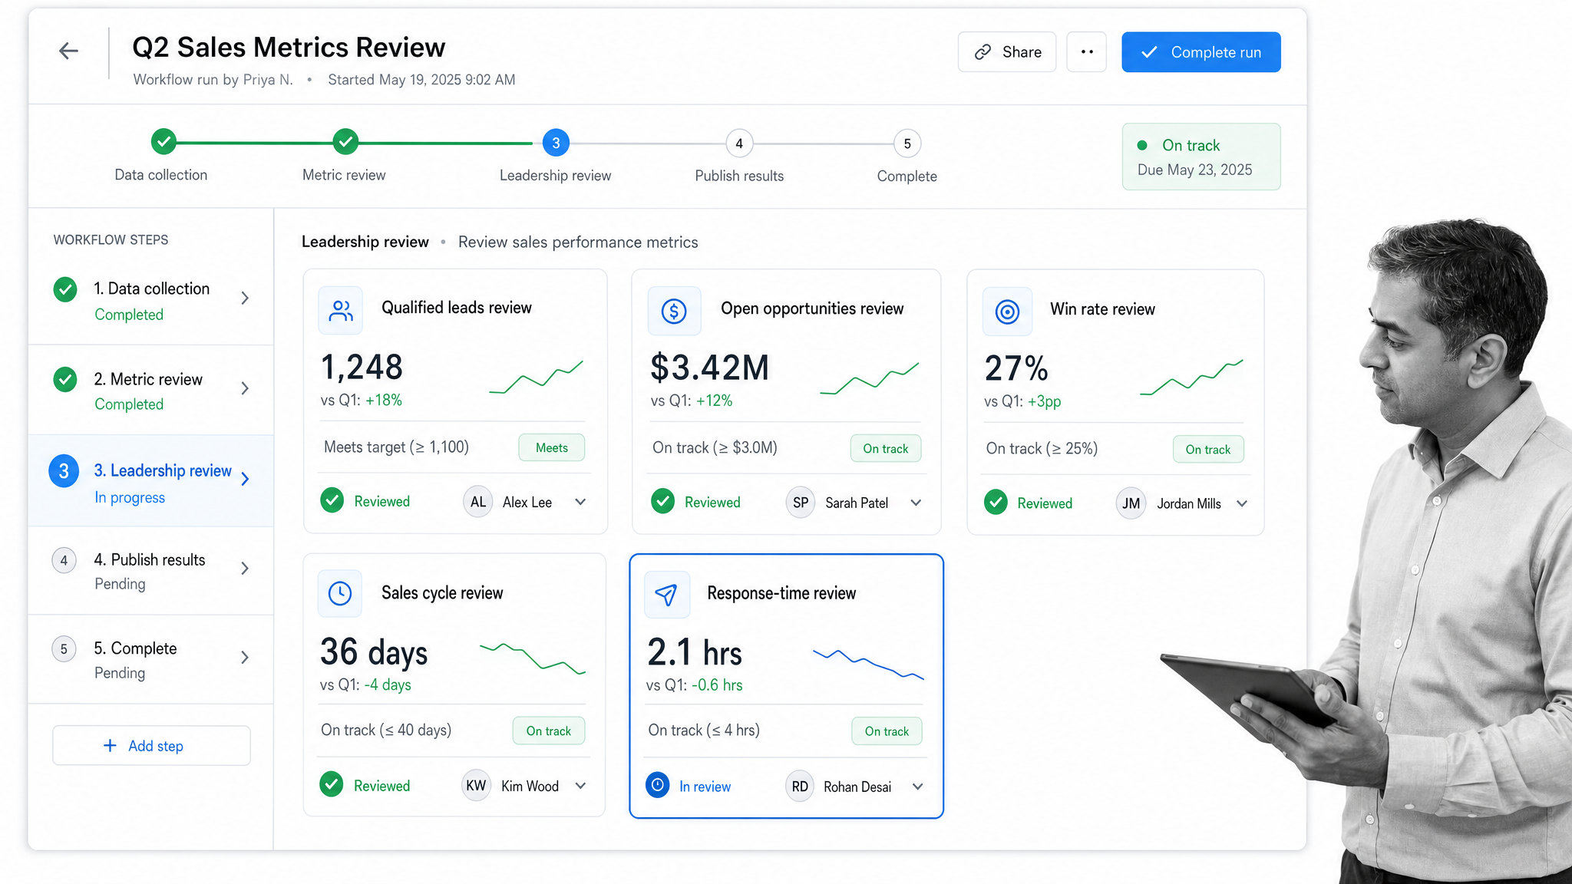Click the blue Response-time trend sparkline

(868, 664)
